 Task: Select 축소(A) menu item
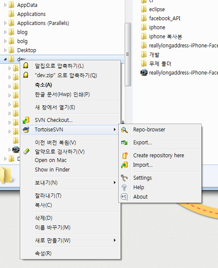coord(70,85)
